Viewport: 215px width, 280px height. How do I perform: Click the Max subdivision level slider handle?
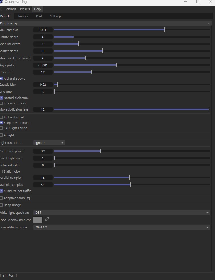pyautogui.click(x=209, y=109)
